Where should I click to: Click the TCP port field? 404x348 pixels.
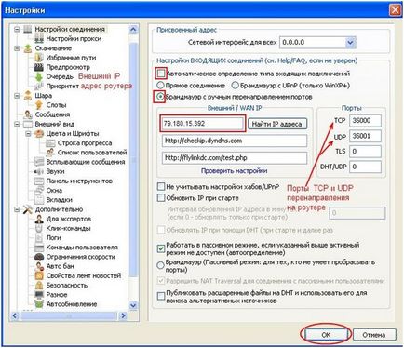coord(365,121)
